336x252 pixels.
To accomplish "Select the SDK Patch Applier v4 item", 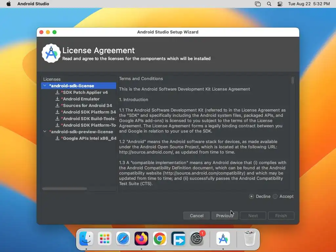I will click(x=79, y=92).
